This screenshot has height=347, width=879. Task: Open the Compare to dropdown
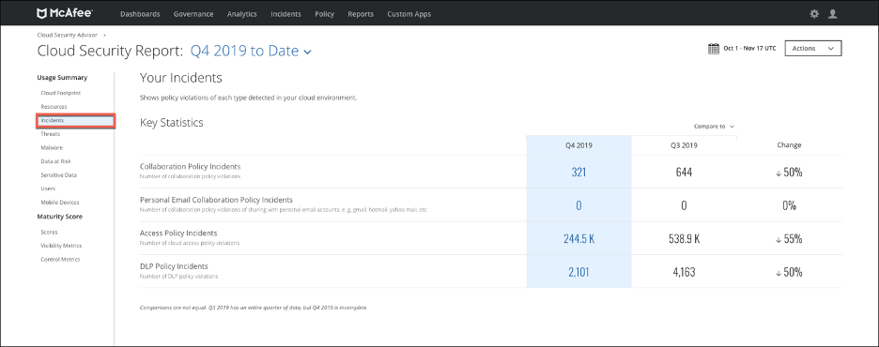click(714, 127)
